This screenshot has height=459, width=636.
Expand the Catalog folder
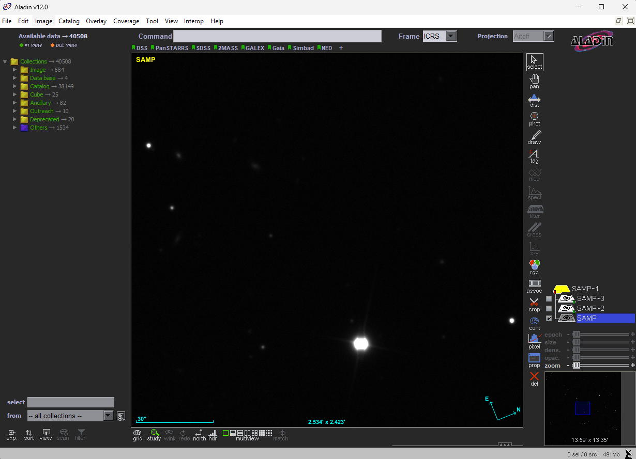[x=15, y=86]
